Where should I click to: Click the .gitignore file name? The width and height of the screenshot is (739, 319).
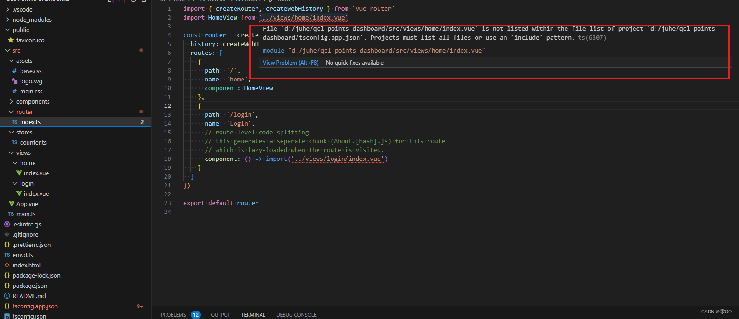pos(26,234)
